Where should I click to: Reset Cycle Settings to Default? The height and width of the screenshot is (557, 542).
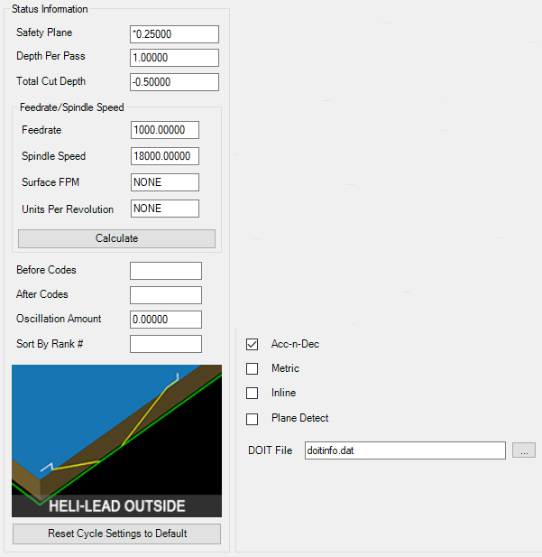pyautogui.click(x=116, y=534)
